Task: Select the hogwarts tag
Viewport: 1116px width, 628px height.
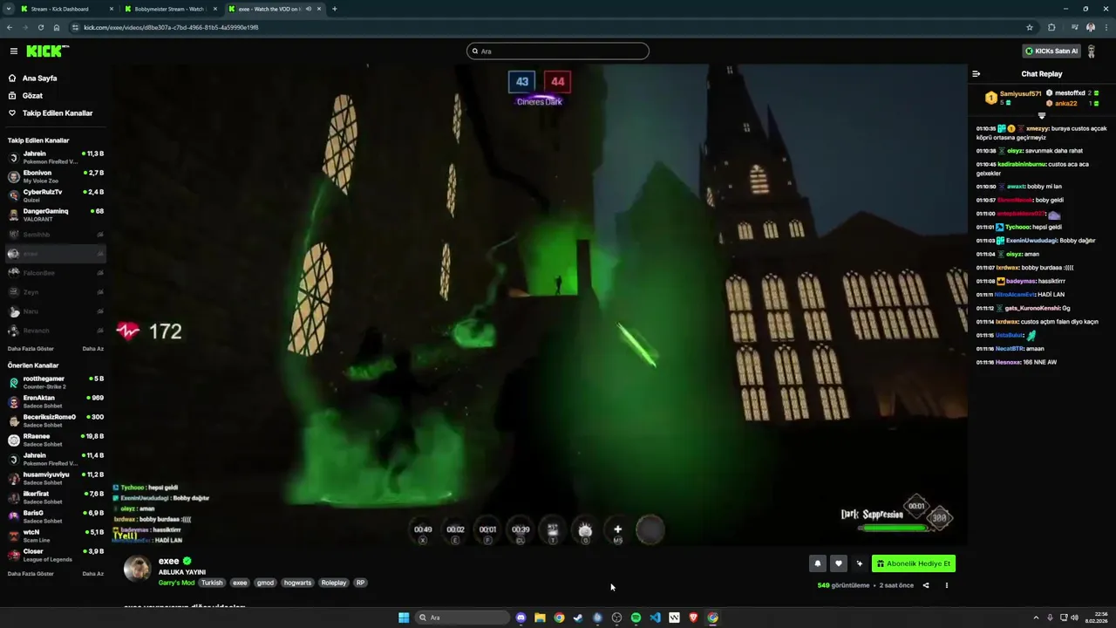Action: (297, 583)
